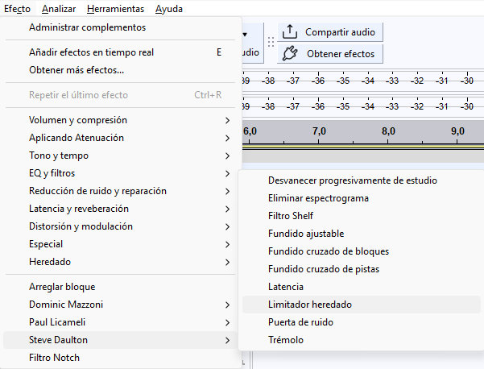This screenshot has height=369, width=484.
Task: Open the Herramientas menu
Action: (117, 9)
